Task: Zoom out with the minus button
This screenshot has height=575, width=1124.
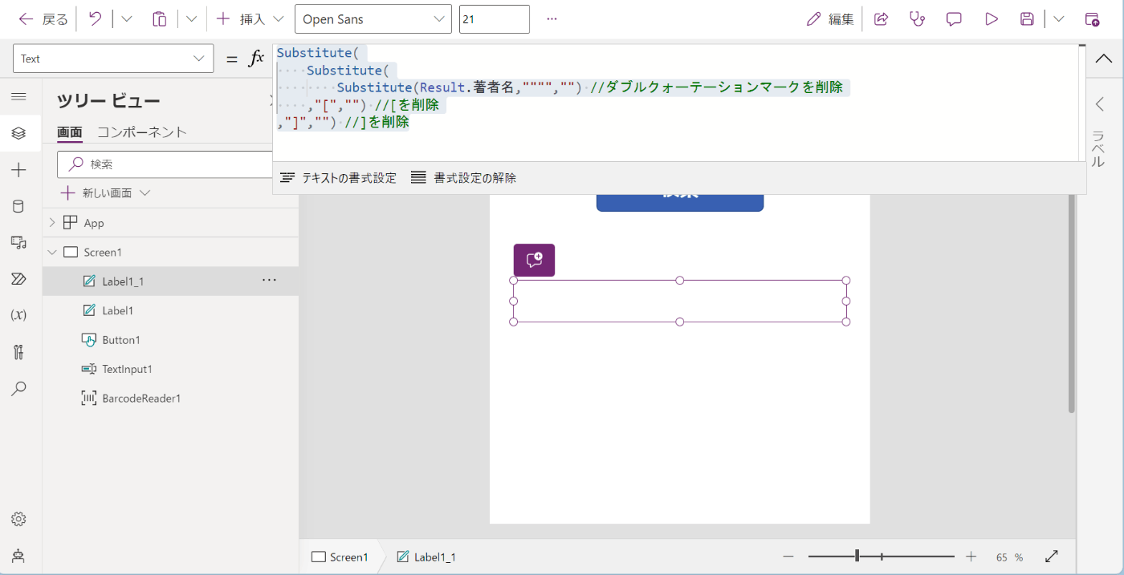Action: click(x=788, y=557)
